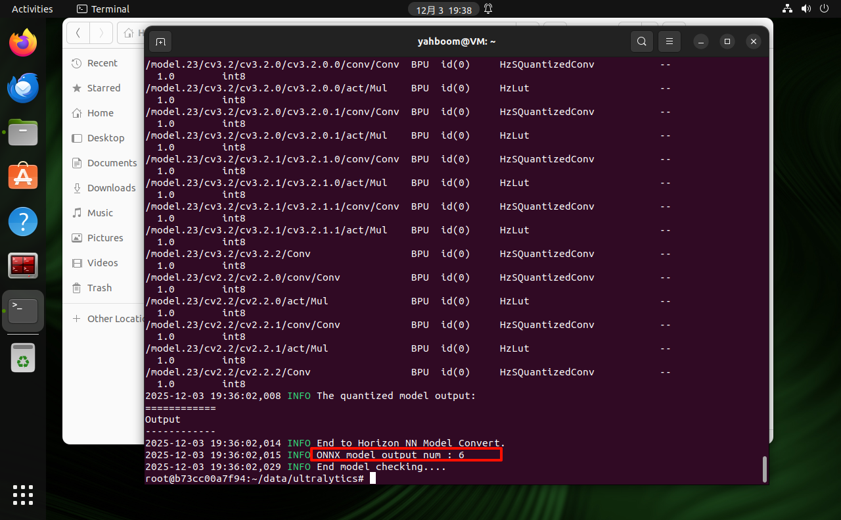The width and height of the screenshot is (841, 520).
Task: Go back in the Files window
Action: click(x=78, y=33)
